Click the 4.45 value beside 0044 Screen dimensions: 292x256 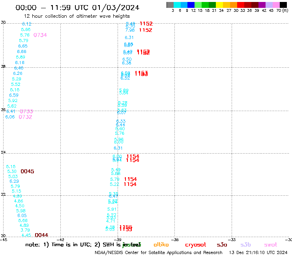[26, 235]
